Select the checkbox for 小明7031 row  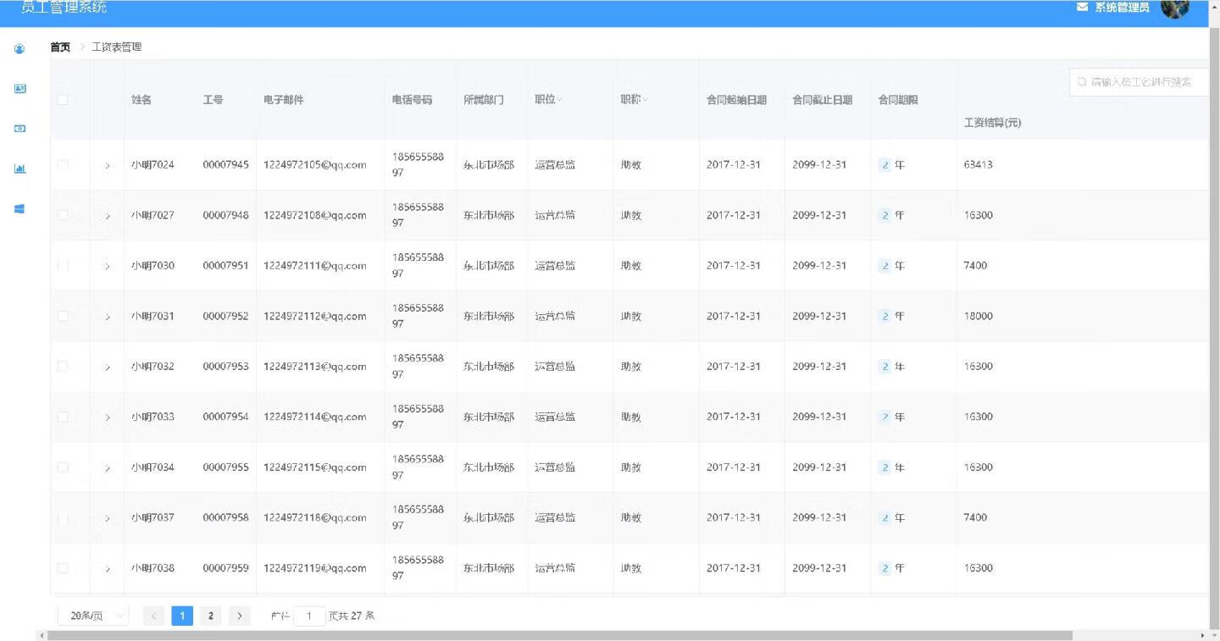click(x=63, y=316)
